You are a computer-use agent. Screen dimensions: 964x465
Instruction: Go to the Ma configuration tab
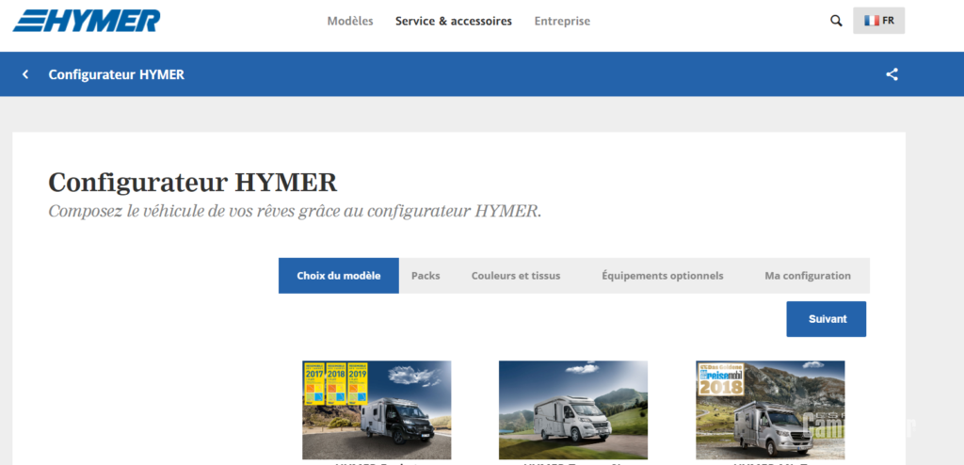(807, 276)
